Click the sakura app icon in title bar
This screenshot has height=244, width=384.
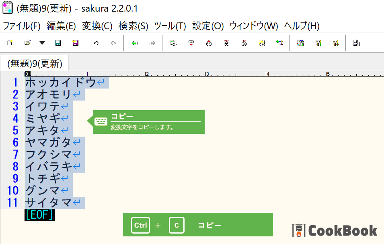7,7
